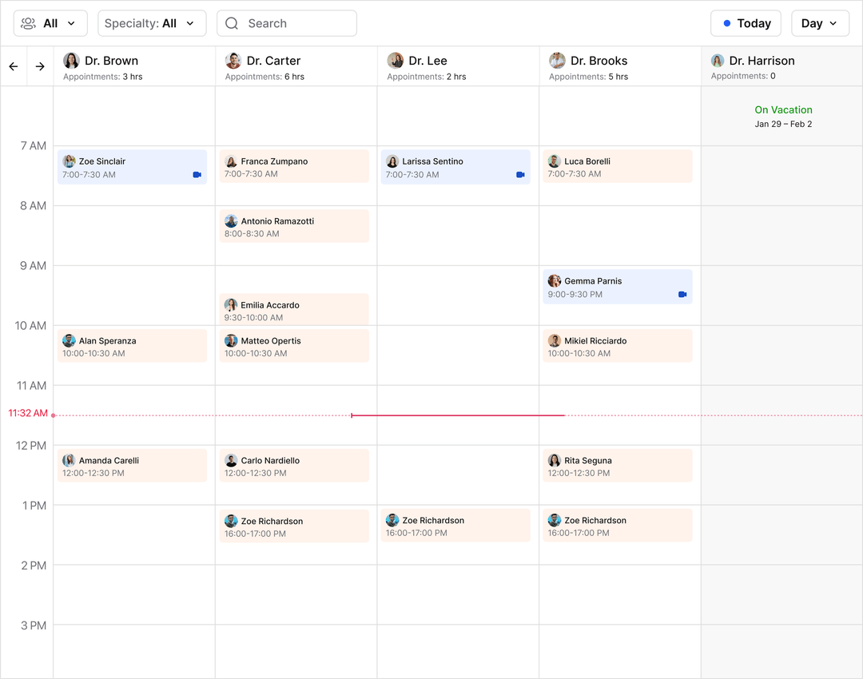Go to previous day with left arrow
863x679 pixels.
[x=14, y=66]
